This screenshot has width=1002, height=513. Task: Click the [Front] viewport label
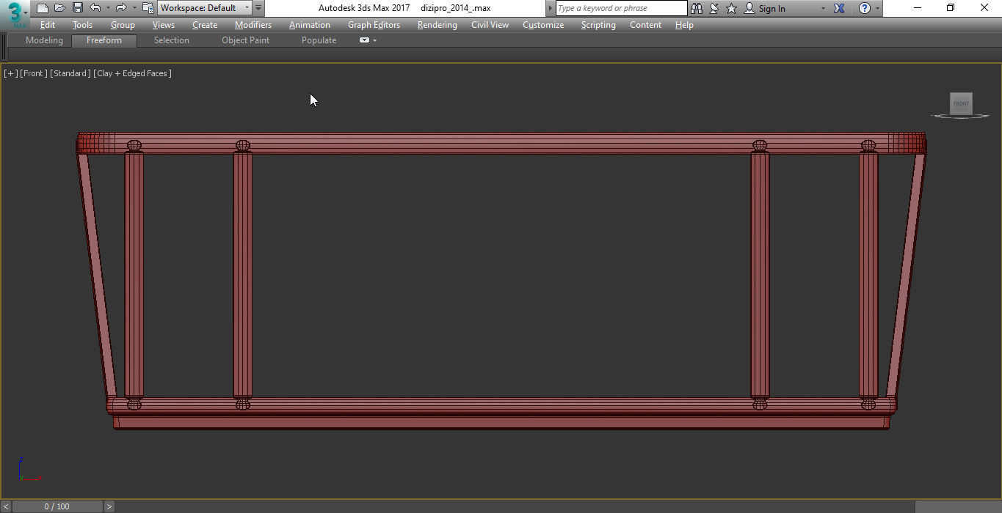pos(34,73)
